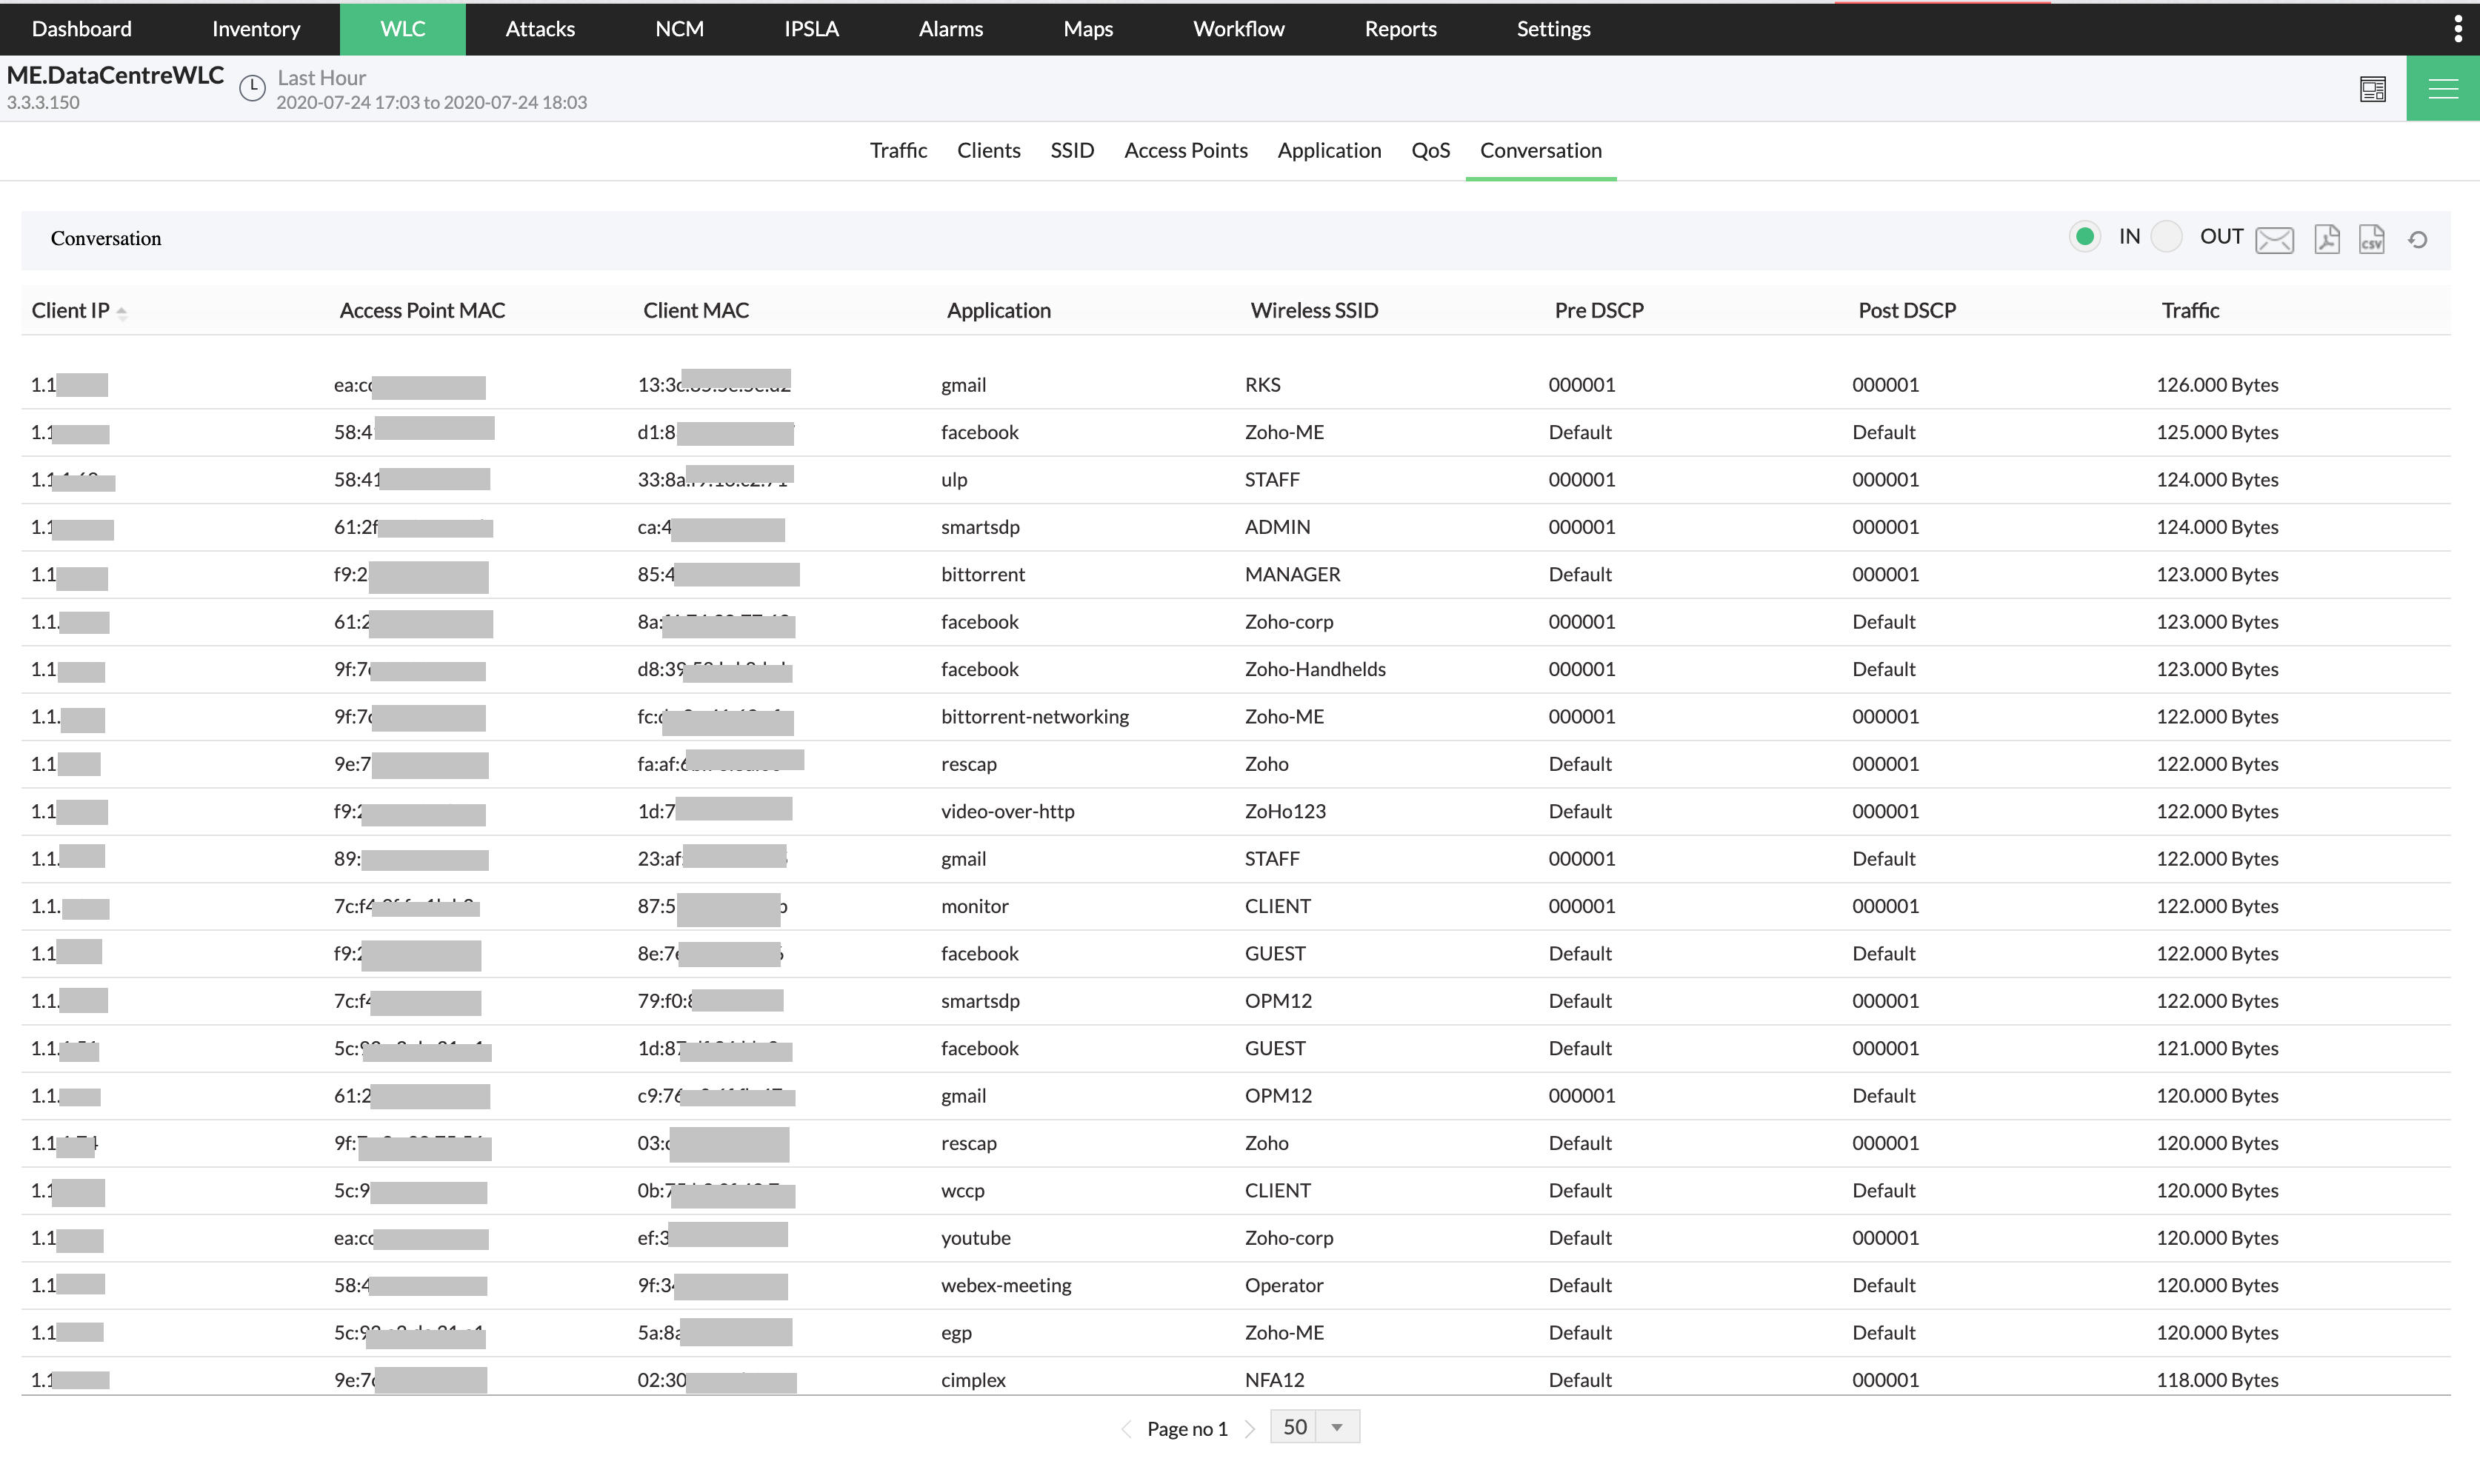Click the Last Hour time range link
2480x1484 pixels.
(321, 77)
